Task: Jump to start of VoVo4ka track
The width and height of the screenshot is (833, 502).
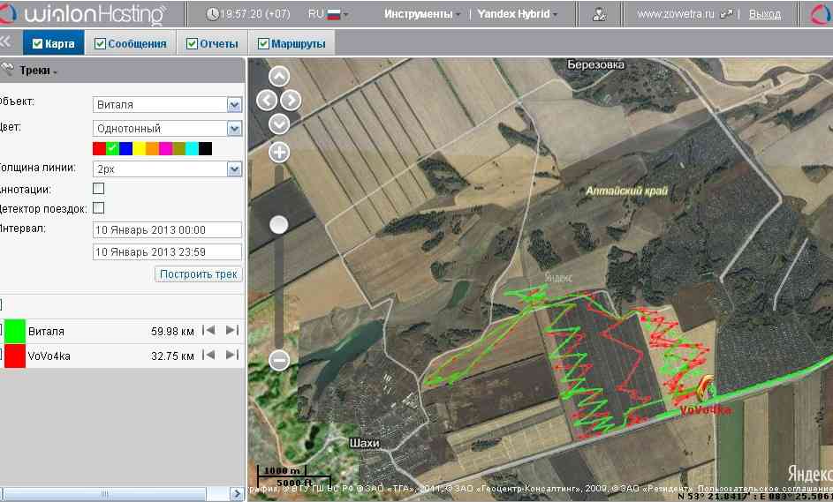Action: (209, 356)
